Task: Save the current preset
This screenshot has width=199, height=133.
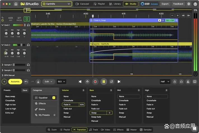Action: 25,90
